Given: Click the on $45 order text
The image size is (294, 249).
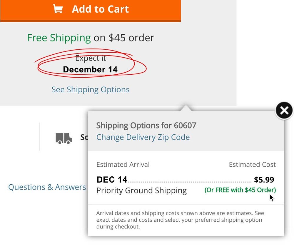Looking at the screenshot, I should point(124,38).
